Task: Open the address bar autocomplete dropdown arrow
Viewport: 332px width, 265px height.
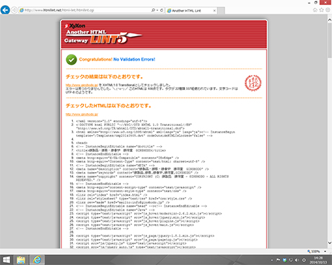Action: coord(157,10)
